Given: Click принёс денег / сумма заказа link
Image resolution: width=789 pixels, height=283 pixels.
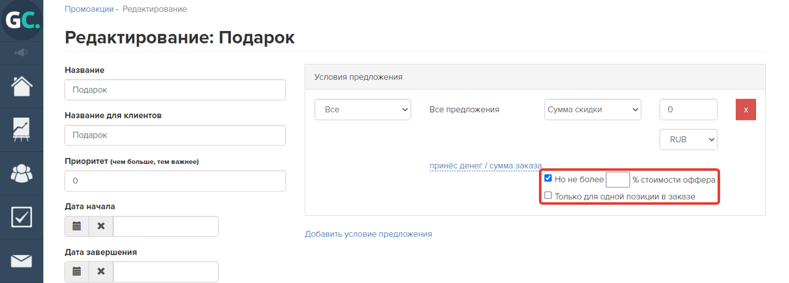Looking at the screenshot, I should 486,166.
